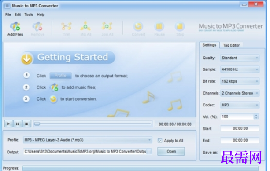Image resolution: width=270 pixels, height=171 pixels.
Task: Click the Remove toolbar icon
Action: (x=37, y=27)
